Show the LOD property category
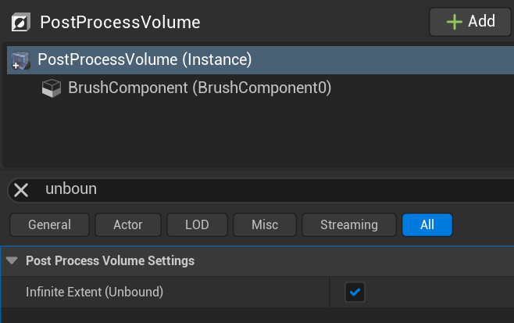Viewport: 514px width, 323px height. [197, 224]
